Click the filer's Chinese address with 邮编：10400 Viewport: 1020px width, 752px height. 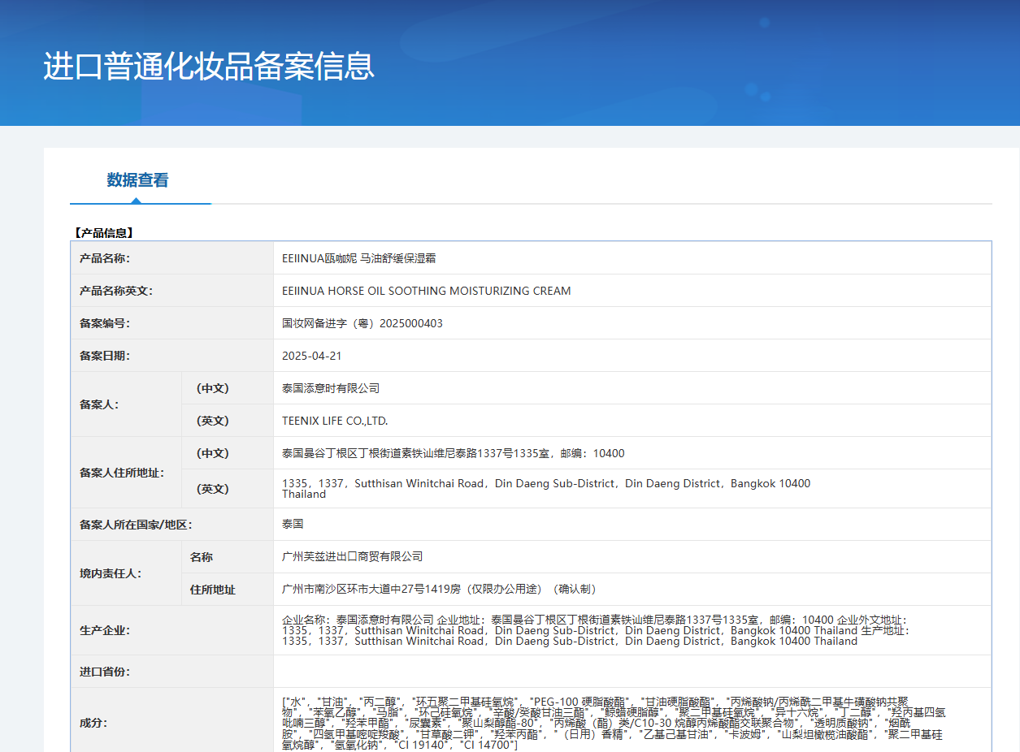coord(453,453)
